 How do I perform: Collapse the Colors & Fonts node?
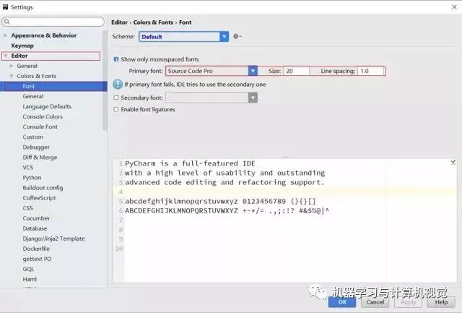click(12, 76)
